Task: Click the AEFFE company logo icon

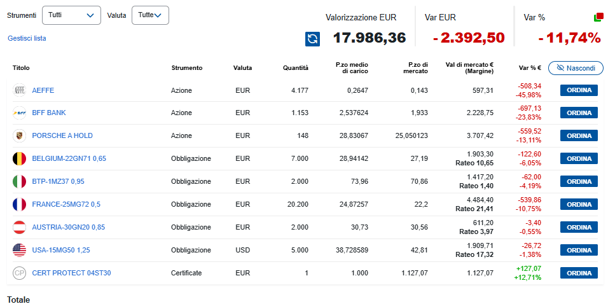Action: pyautogui.click(x=19, y=90)
